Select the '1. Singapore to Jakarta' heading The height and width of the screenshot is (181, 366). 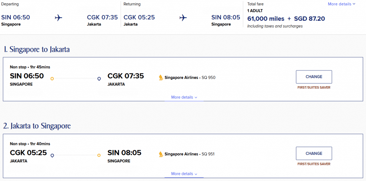(37, 49)
